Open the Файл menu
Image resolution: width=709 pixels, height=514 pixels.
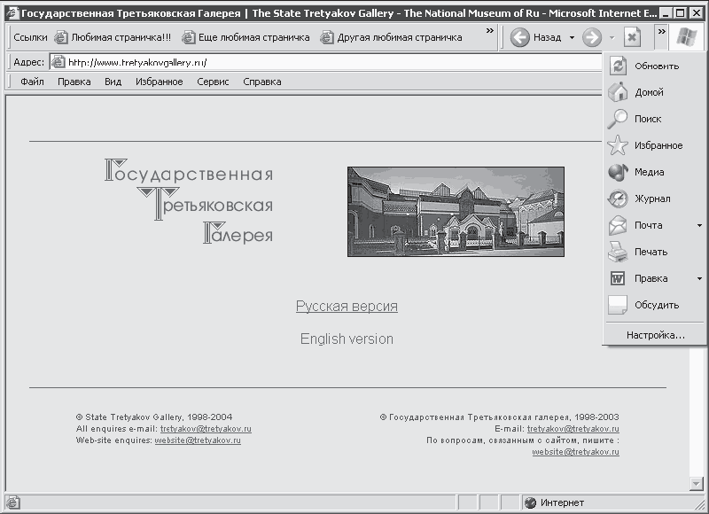pos(32,82)
